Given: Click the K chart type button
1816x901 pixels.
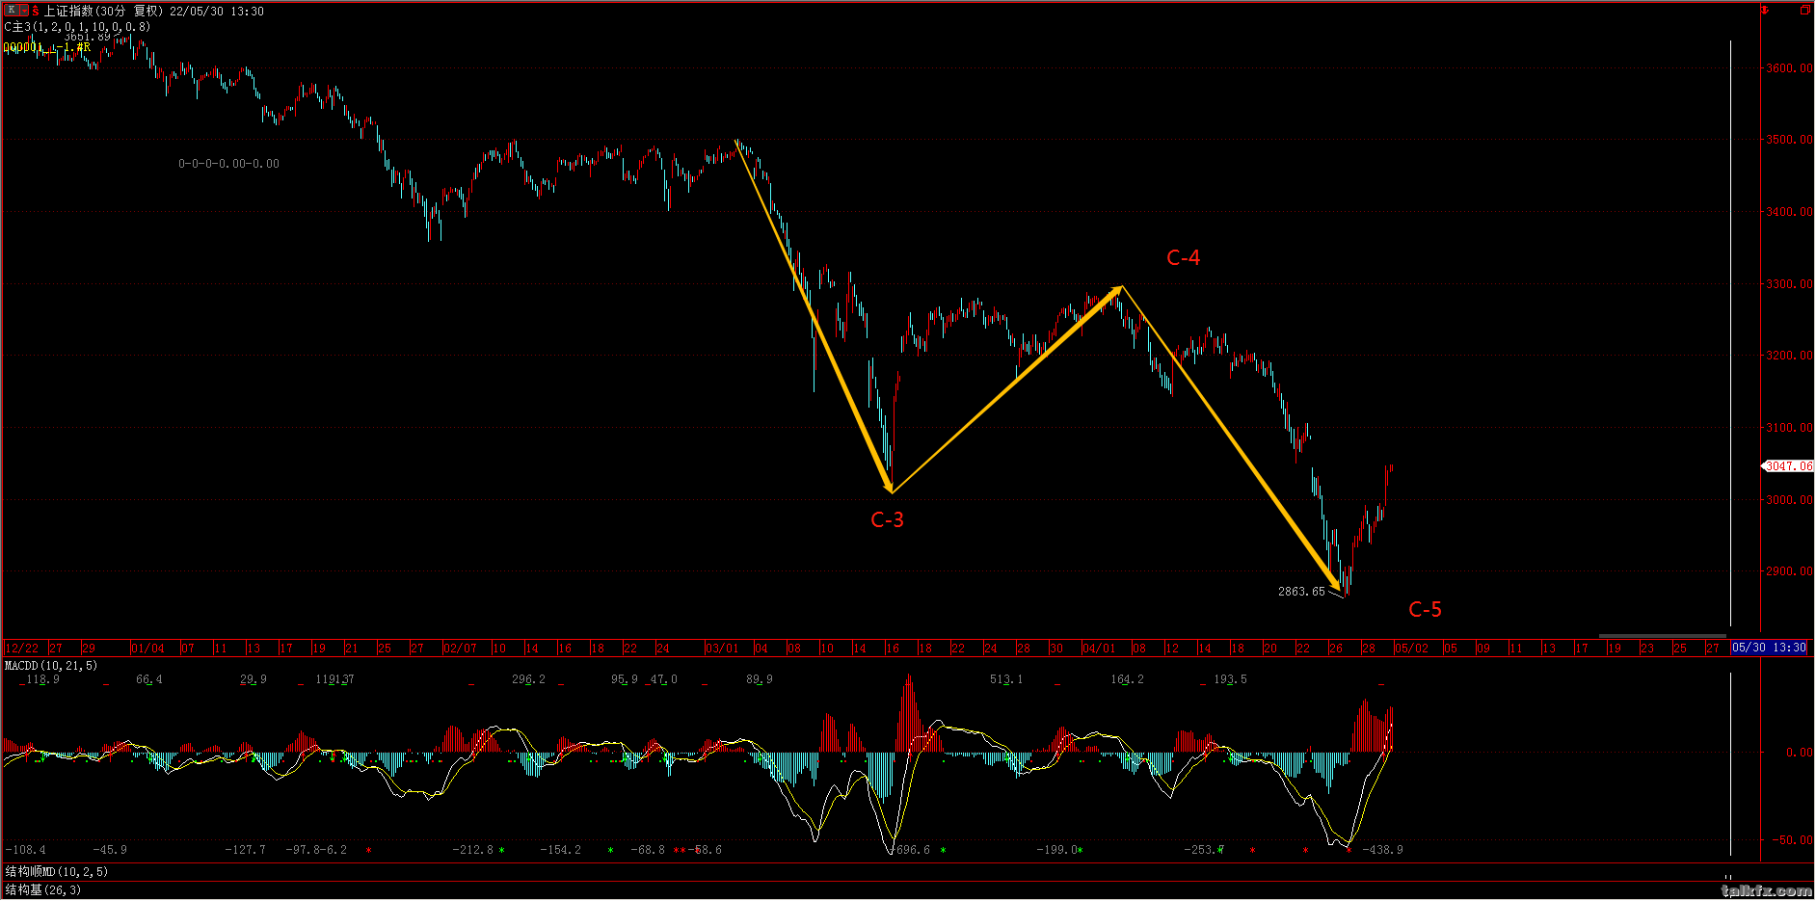Looking at the screenshot, I should 12,11.
